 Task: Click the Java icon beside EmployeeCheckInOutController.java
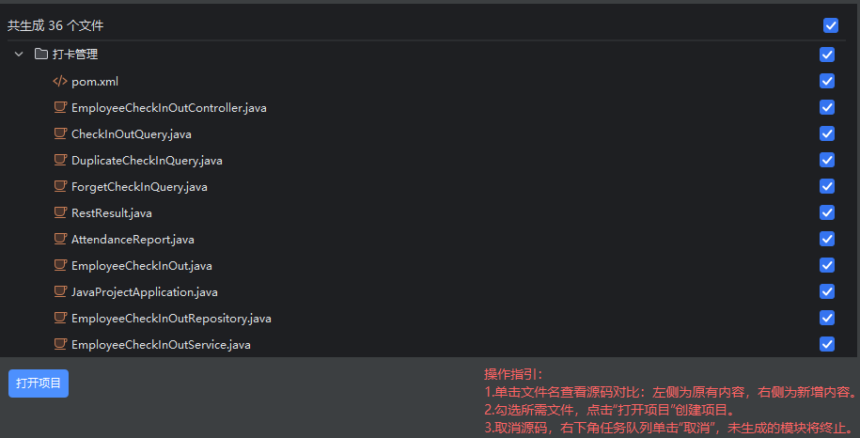point(60,108)
